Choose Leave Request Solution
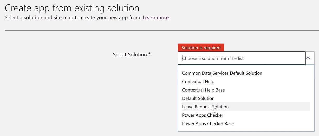 (x=205, y=107)
